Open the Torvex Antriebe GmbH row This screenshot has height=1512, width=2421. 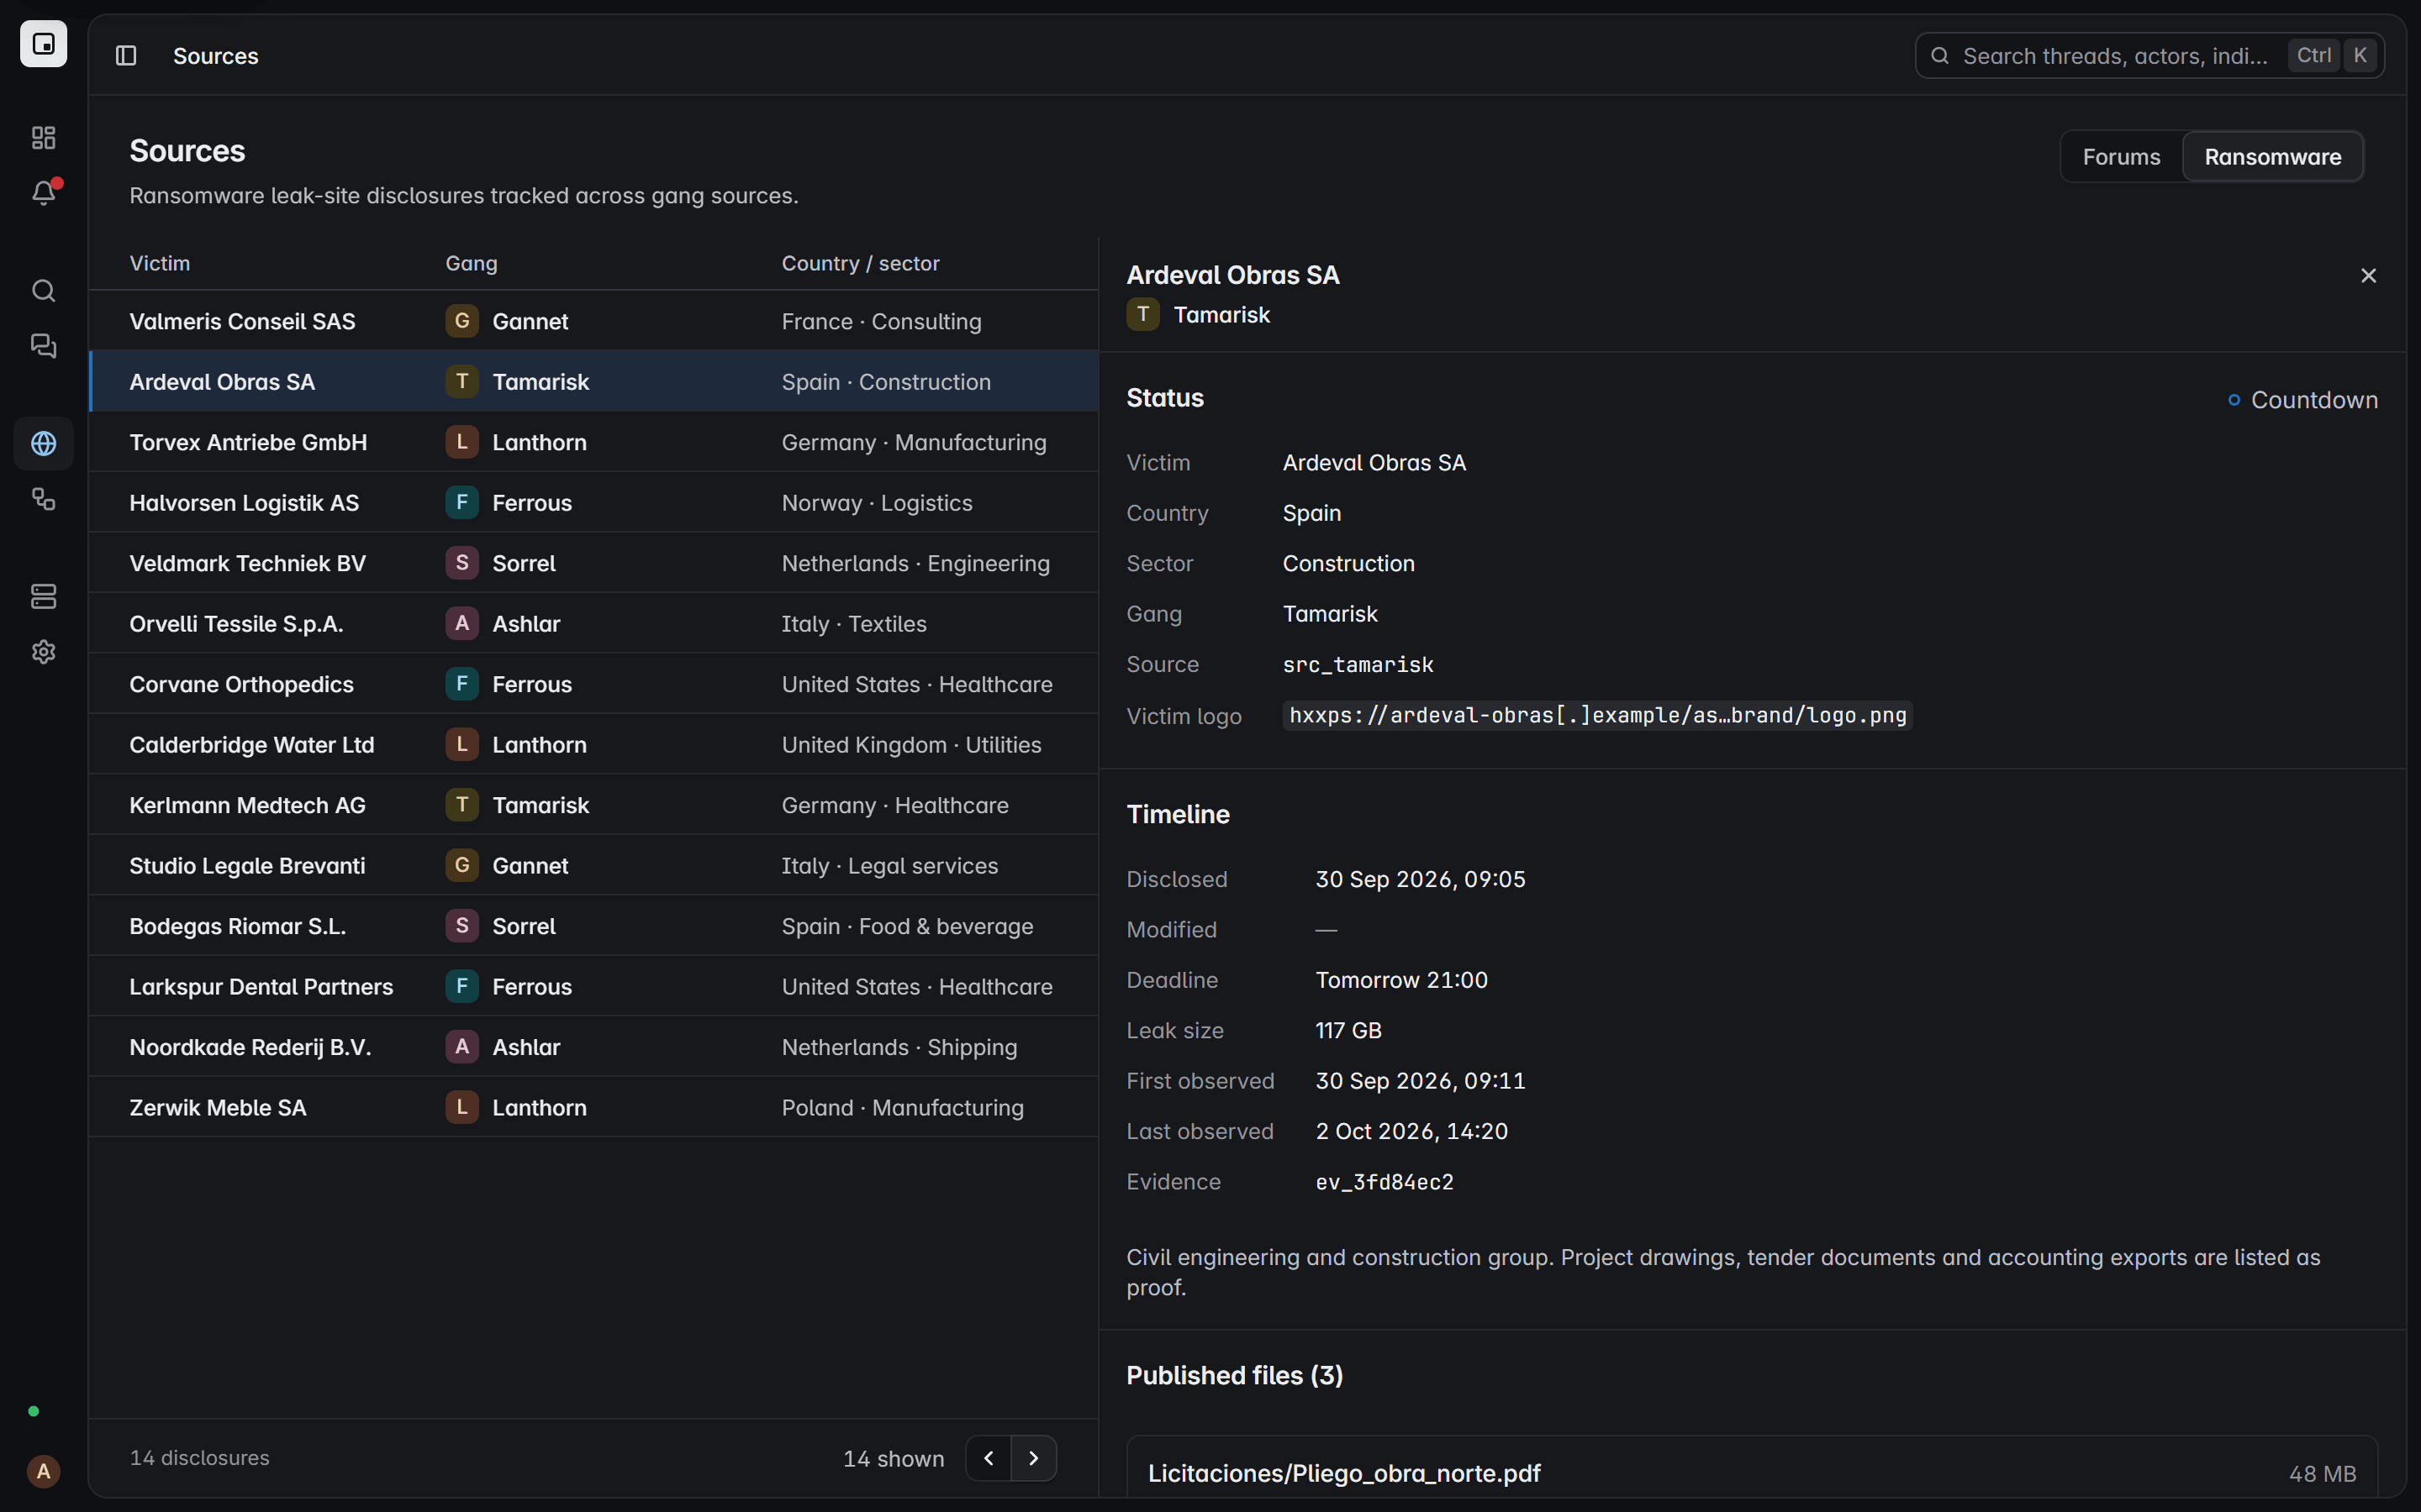593,442
